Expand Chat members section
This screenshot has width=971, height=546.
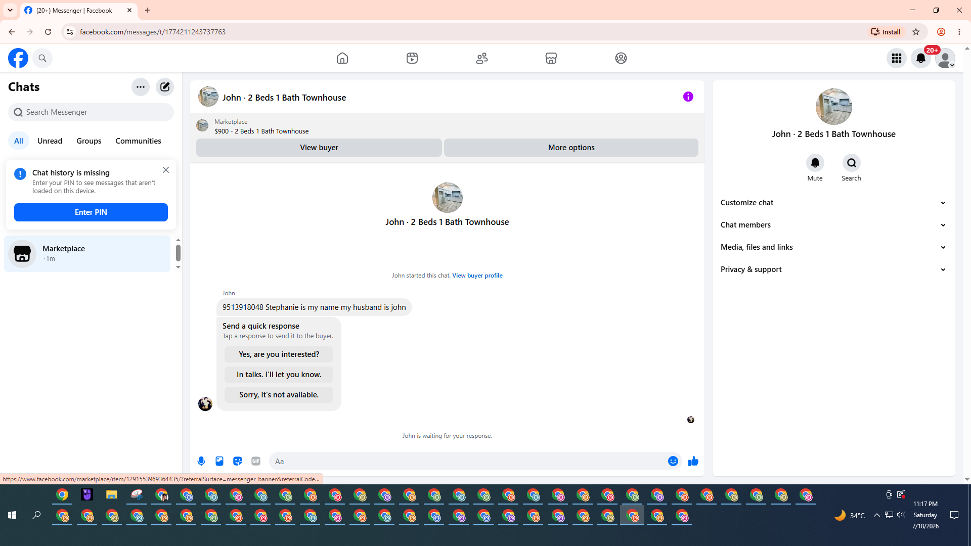pyautogui.click(x=833, y=225)
